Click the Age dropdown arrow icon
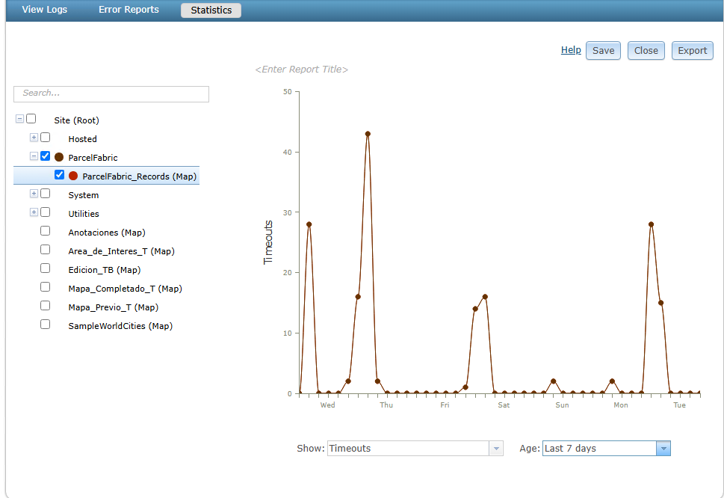This screenshot has width=724, height=498. click(x=663, y=448)
